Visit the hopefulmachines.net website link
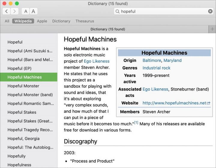This screenshot has width=216, height=168. 174,103
